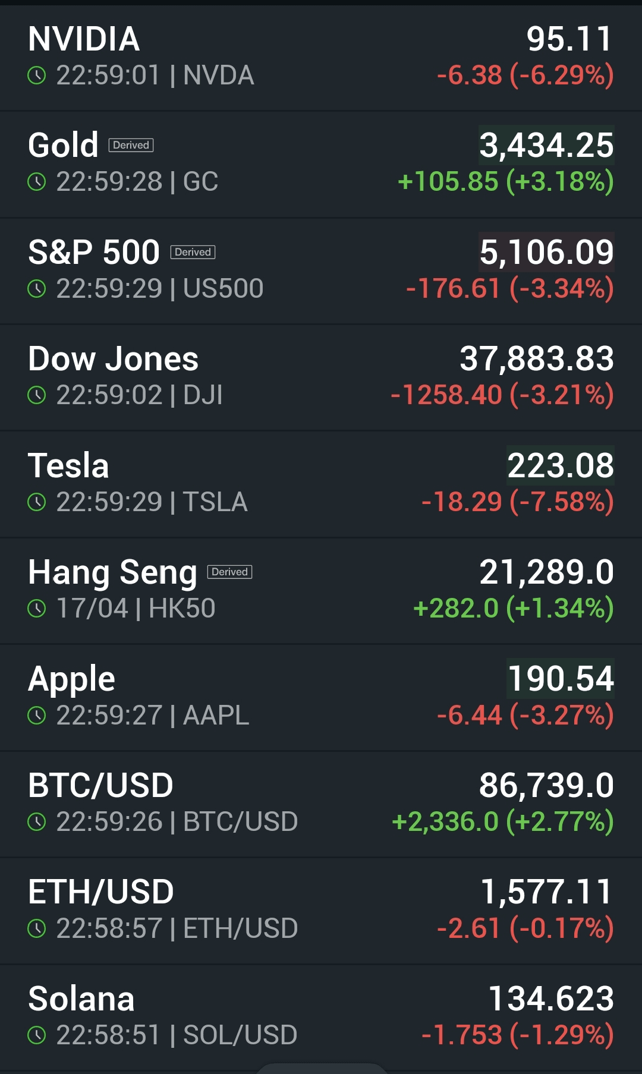Tap the clock icon in Hang Seng row
642x1074 pixels.
(x=37, y=609)
